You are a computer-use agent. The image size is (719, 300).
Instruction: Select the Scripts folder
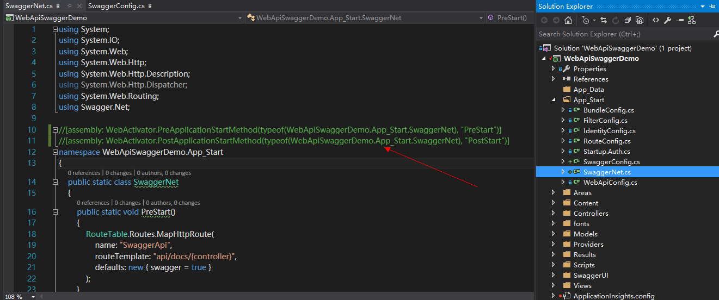(584, 265)
